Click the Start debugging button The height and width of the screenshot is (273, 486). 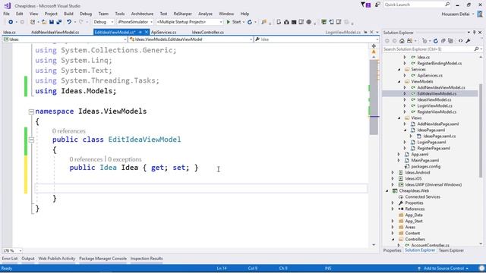click(234, 22)
